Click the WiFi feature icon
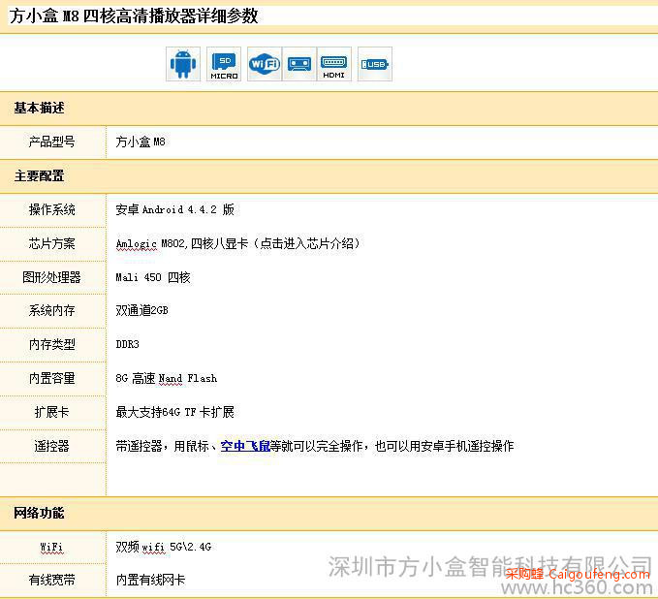This screenshot has width=658, height=599. tap(265, 64)
